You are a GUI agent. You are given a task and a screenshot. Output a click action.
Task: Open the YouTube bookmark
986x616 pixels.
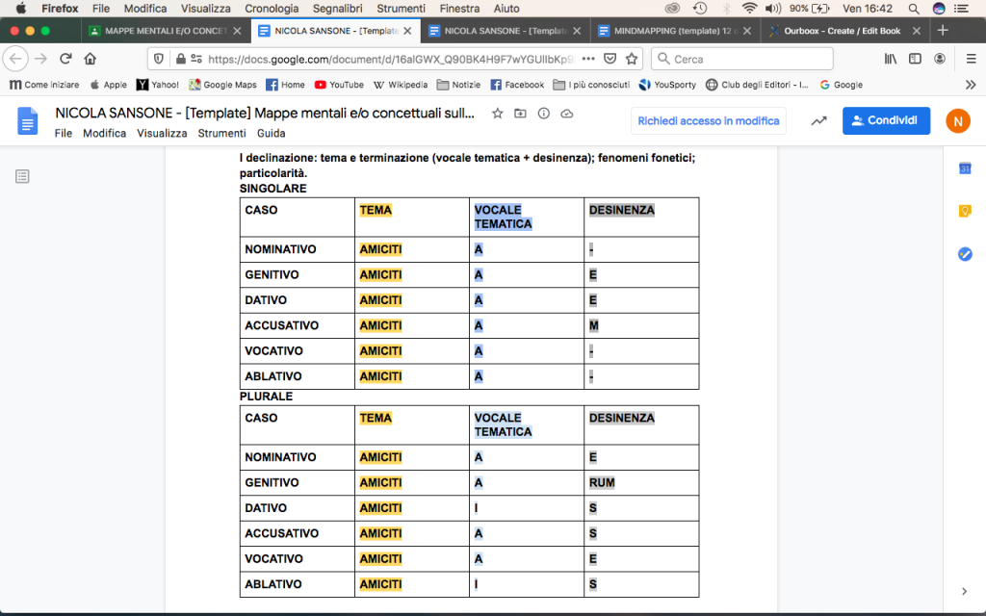pos(339,85)
